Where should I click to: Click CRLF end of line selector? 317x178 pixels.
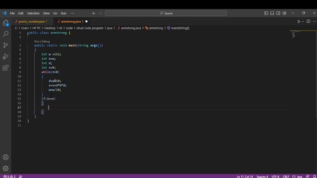pyautogui.click(x=286, y=177)
